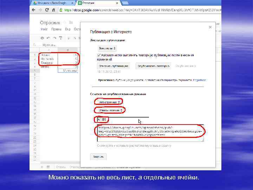The width and height of the screenshot is (253, 190).
Task: Star the Опросник spreadsheet
Action: (x=65, y=23)
